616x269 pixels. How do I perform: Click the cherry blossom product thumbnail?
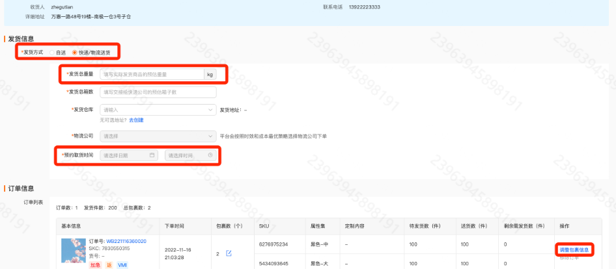pyautogui.click(x=74, y=250)
